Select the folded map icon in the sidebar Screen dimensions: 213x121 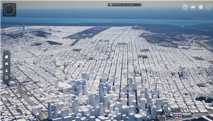pyautogui.click(x=6, y=57)
